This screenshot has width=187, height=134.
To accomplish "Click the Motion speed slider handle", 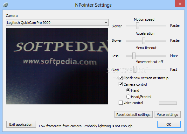I will pyautogui.click(x=138, y=25).
